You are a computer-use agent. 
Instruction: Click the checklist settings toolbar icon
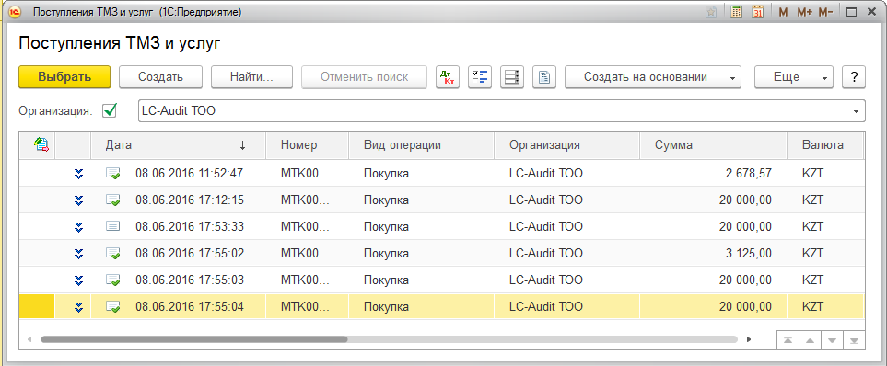[480, 77]
